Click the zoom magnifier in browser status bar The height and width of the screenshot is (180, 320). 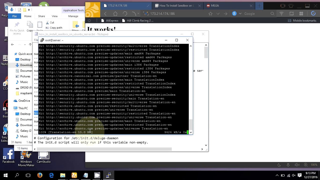click(x=306, y=165)
